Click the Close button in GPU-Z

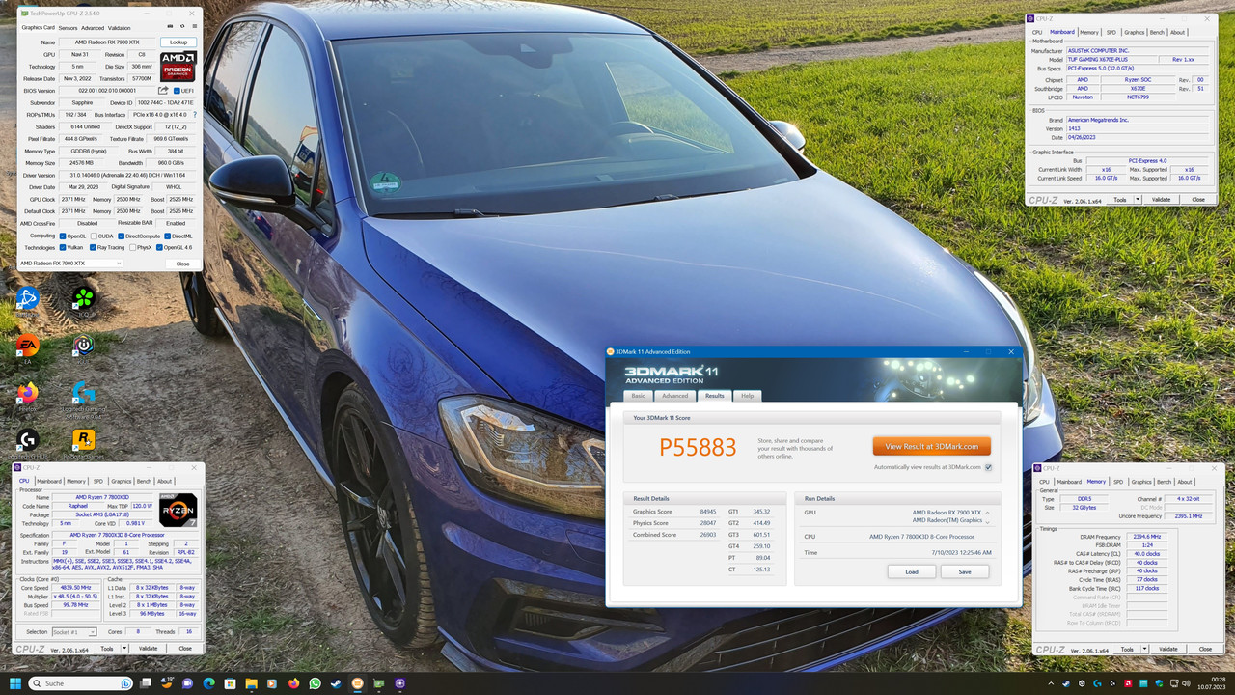[183, 264]
